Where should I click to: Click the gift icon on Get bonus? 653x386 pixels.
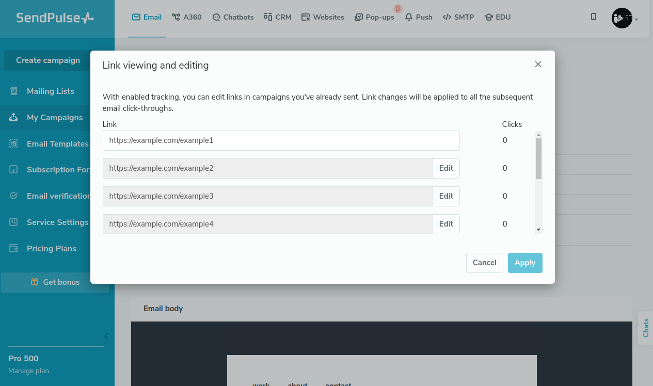click(x=35, y=282)
